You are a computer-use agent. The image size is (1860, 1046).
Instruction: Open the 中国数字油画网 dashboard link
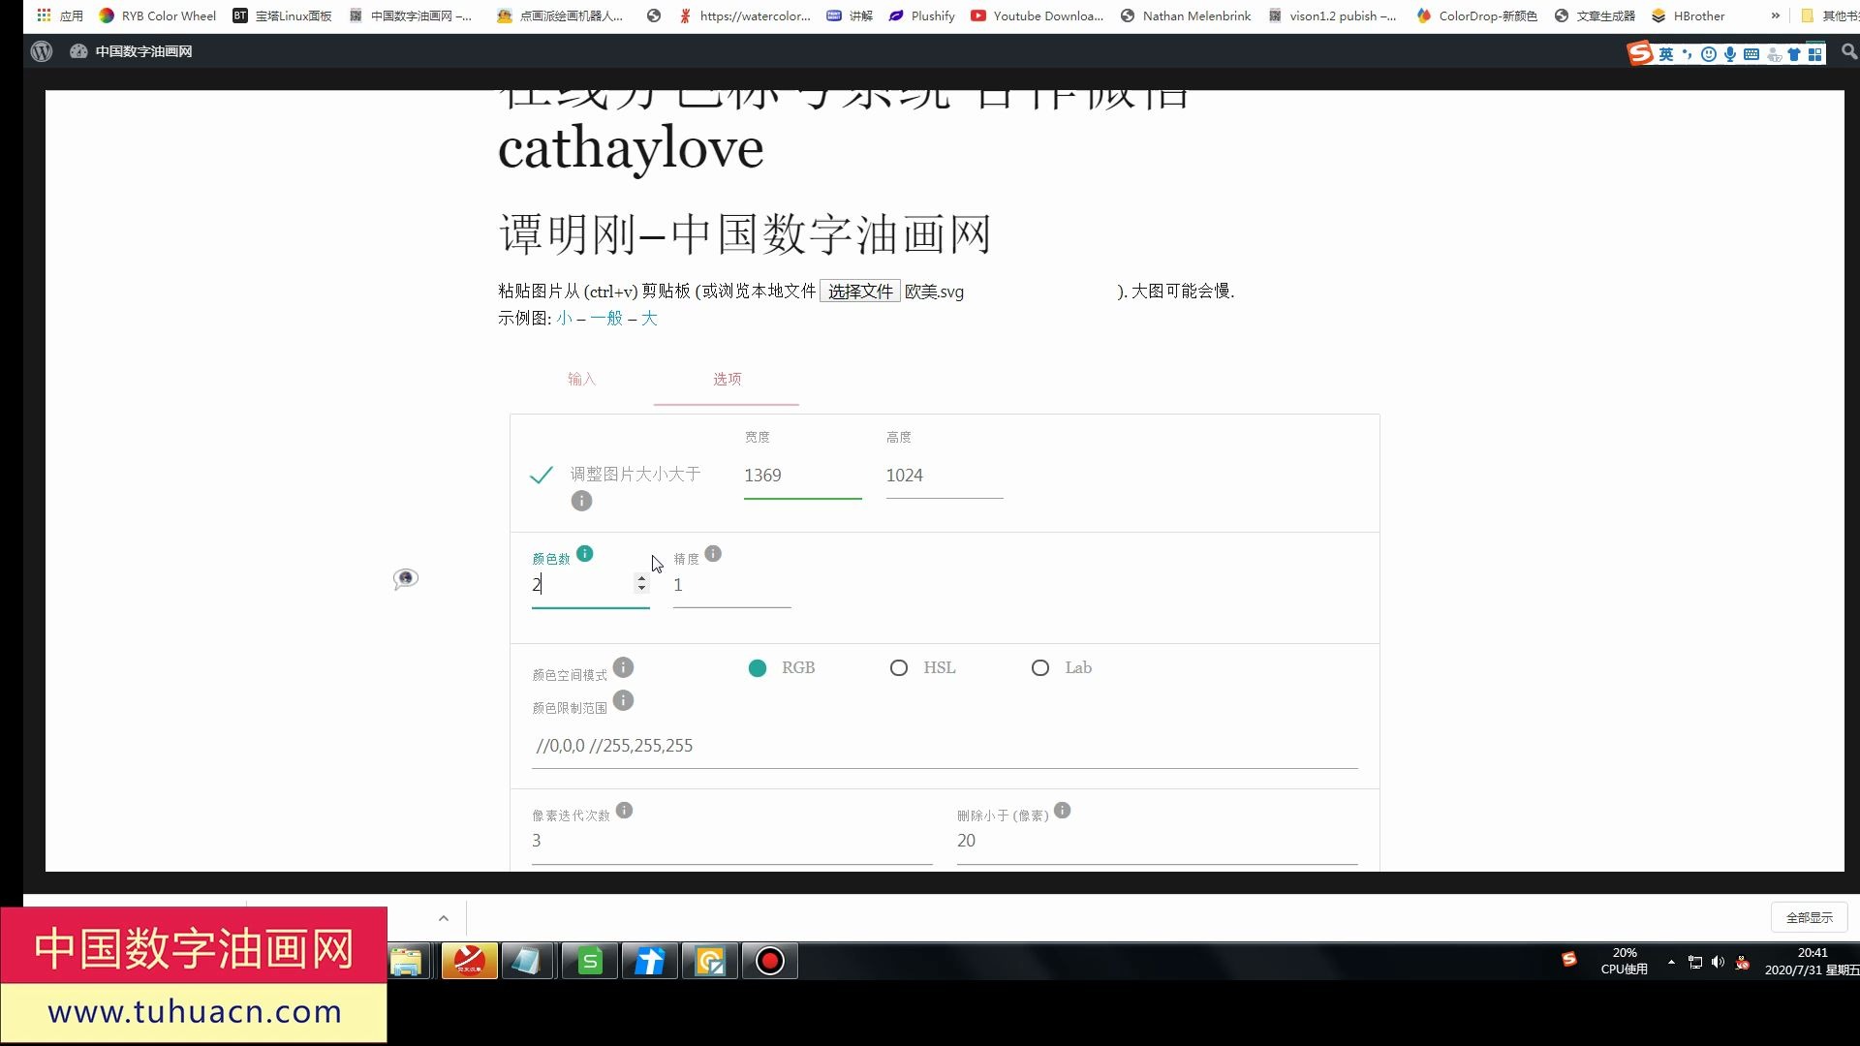pyautogui.click(x=131, y=51)
